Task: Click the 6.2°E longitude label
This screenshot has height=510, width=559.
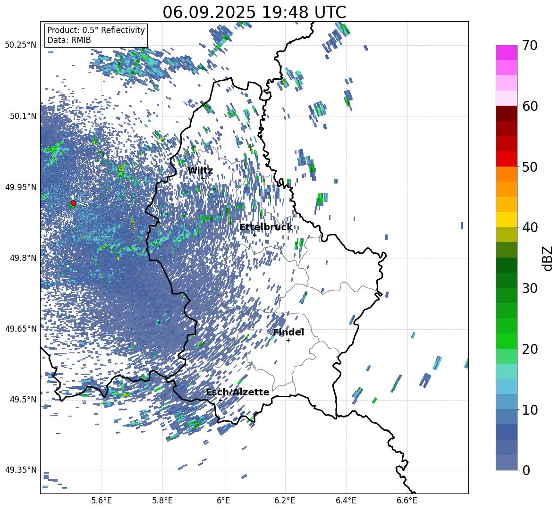Action: tap(285, 501)
